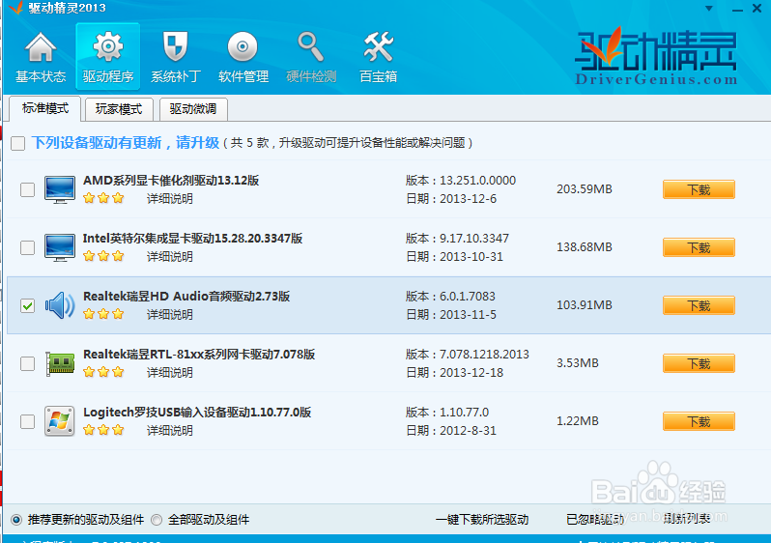The height and width of the screenshot is (543, 771).
Task: Open 详细说明 for AMD driver
Action: (x=170, y=199)
